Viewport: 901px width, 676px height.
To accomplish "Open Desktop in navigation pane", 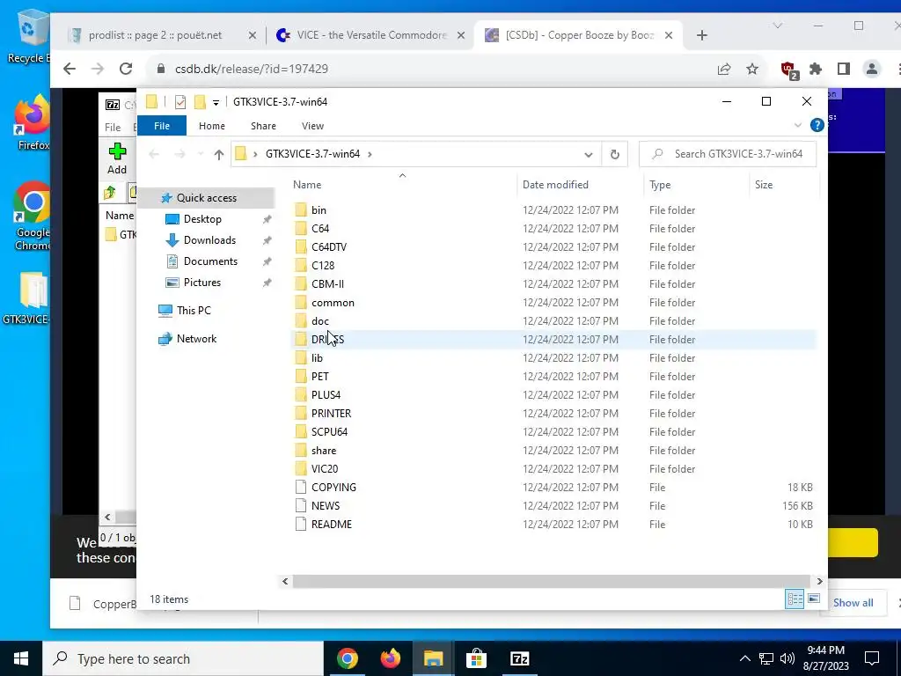I will (202, 219).
